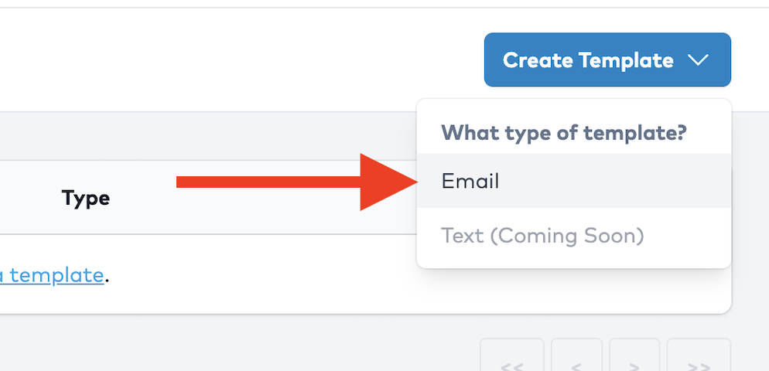The width and height of the screenshot is (769, 371).
Task: Click the Type column header
Action: (x=86, y=199)
